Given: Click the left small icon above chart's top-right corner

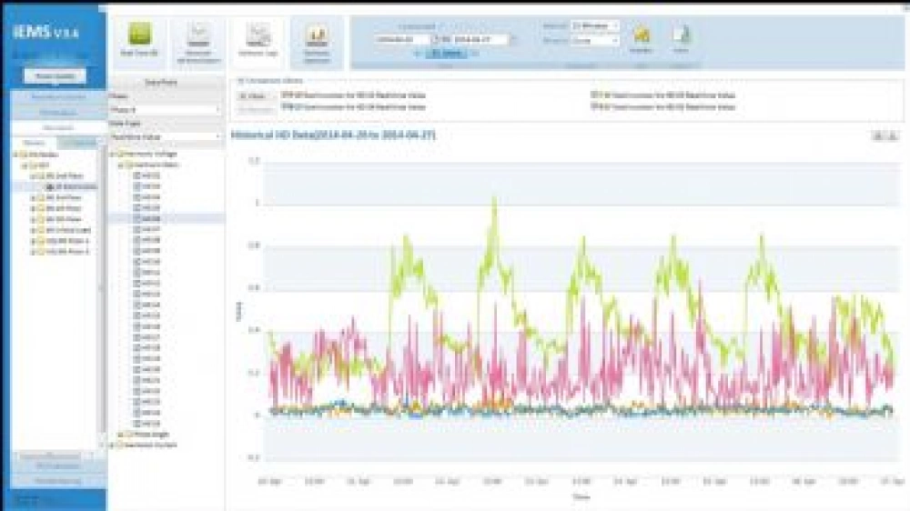Looking at the screenshot, I should [x=877, y=135].
